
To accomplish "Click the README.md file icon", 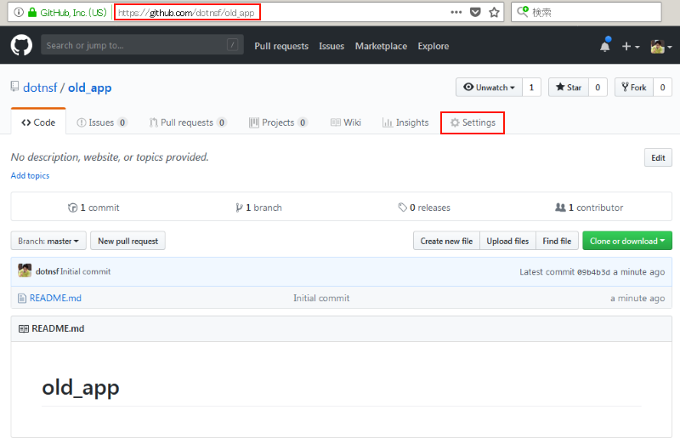I will [22, 299].
